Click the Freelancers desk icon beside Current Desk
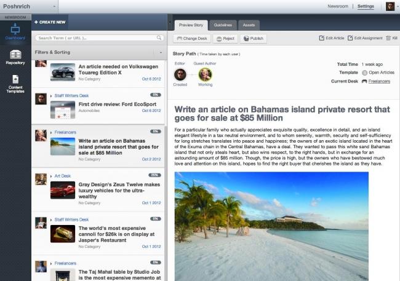Screen dimensions: 400x281 (364, 81)
